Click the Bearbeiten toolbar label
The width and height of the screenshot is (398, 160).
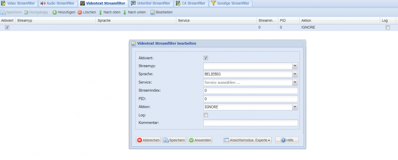tap(164, 12)
